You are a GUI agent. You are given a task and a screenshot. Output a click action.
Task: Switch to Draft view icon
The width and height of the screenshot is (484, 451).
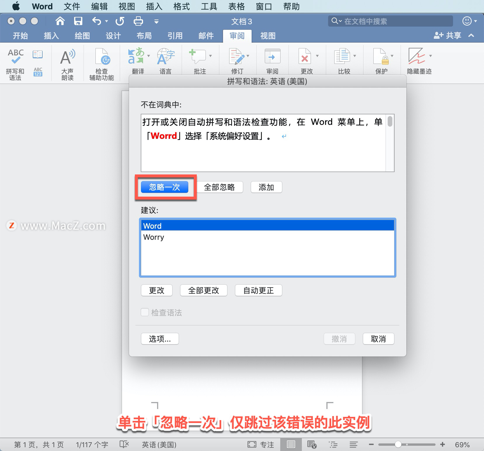click(354, 444)
